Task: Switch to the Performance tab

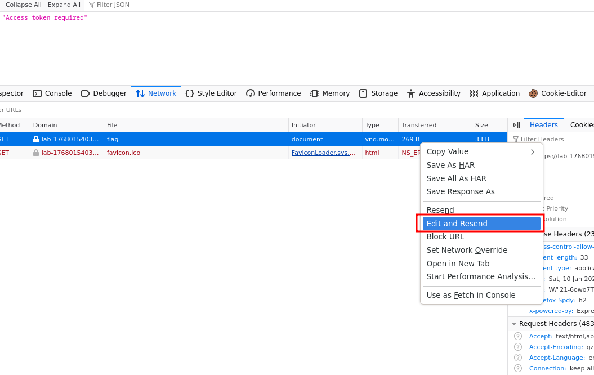Action: pyautogui.click(x=274, y=93)
